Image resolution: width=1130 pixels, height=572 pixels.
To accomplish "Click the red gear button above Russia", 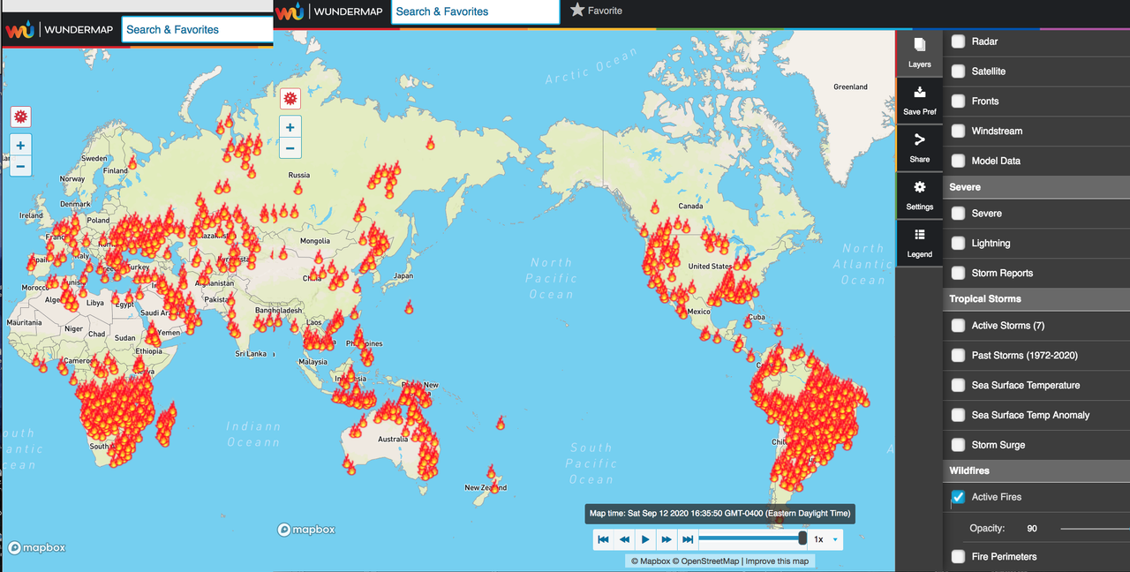I will click(290, 99).
